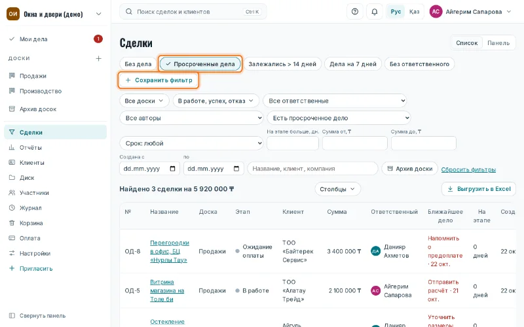The width and height of the screenshot is (524, 327).
Task: Open the Срок: любой dropdown
Action: [191, 143]
